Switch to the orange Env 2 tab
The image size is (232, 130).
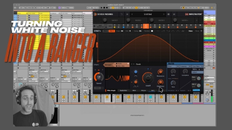tap(112, 31)
